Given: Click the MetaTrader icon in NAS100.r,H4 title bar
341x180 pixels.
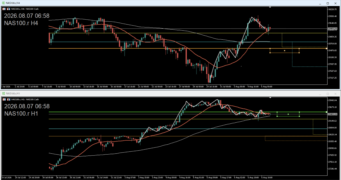Looking at the screenshot, I should (3, 3).
